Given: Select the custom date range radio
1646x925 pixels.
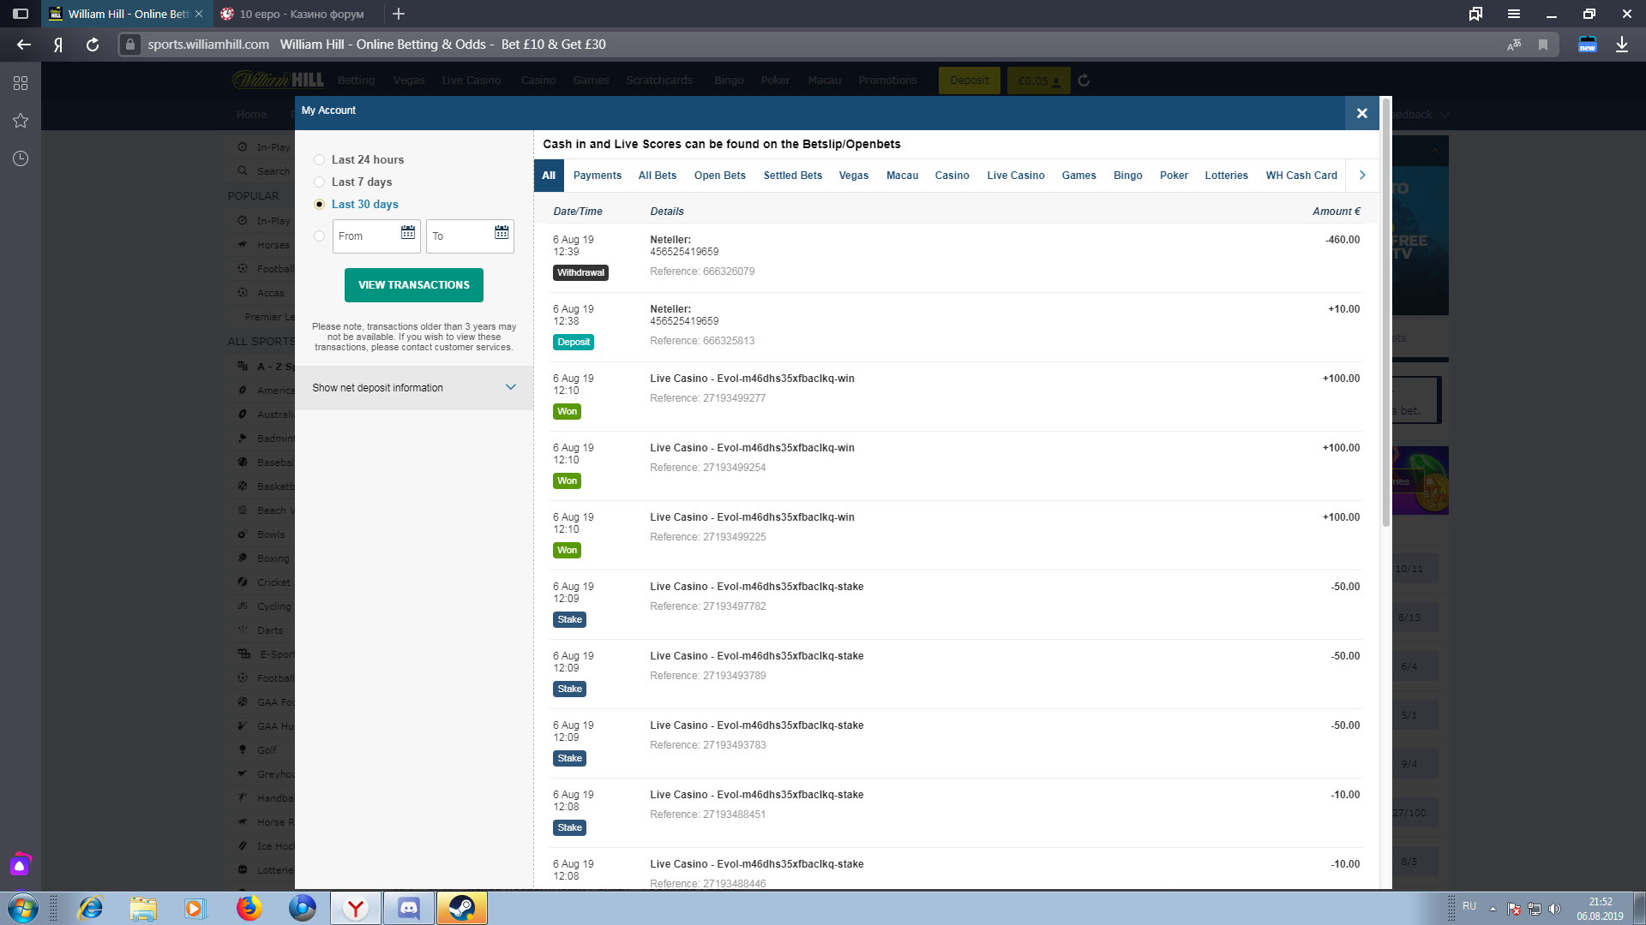Looking at the screenshot, I should click(x=319, y=236).
